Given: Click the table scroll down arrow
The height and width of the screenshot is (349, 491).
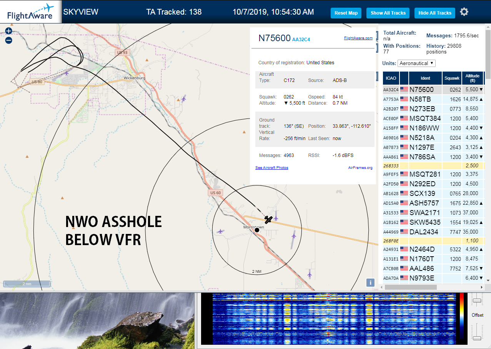Looking at the screenshot, I should [x=488, y=281].
